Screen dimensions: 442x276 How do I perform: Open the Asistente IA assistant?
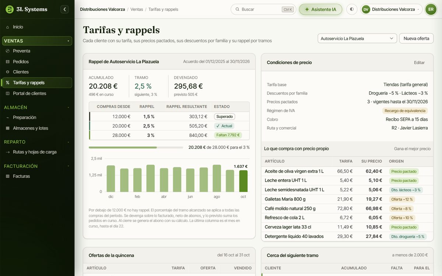320,9
